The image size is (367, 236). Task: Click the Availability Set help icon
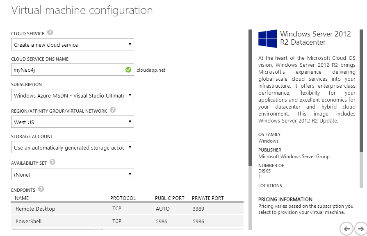(x=52, y=162)
